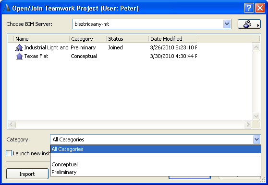Enable the Launch new instance checkbox
268x185 pixels.
coord(9,153)
